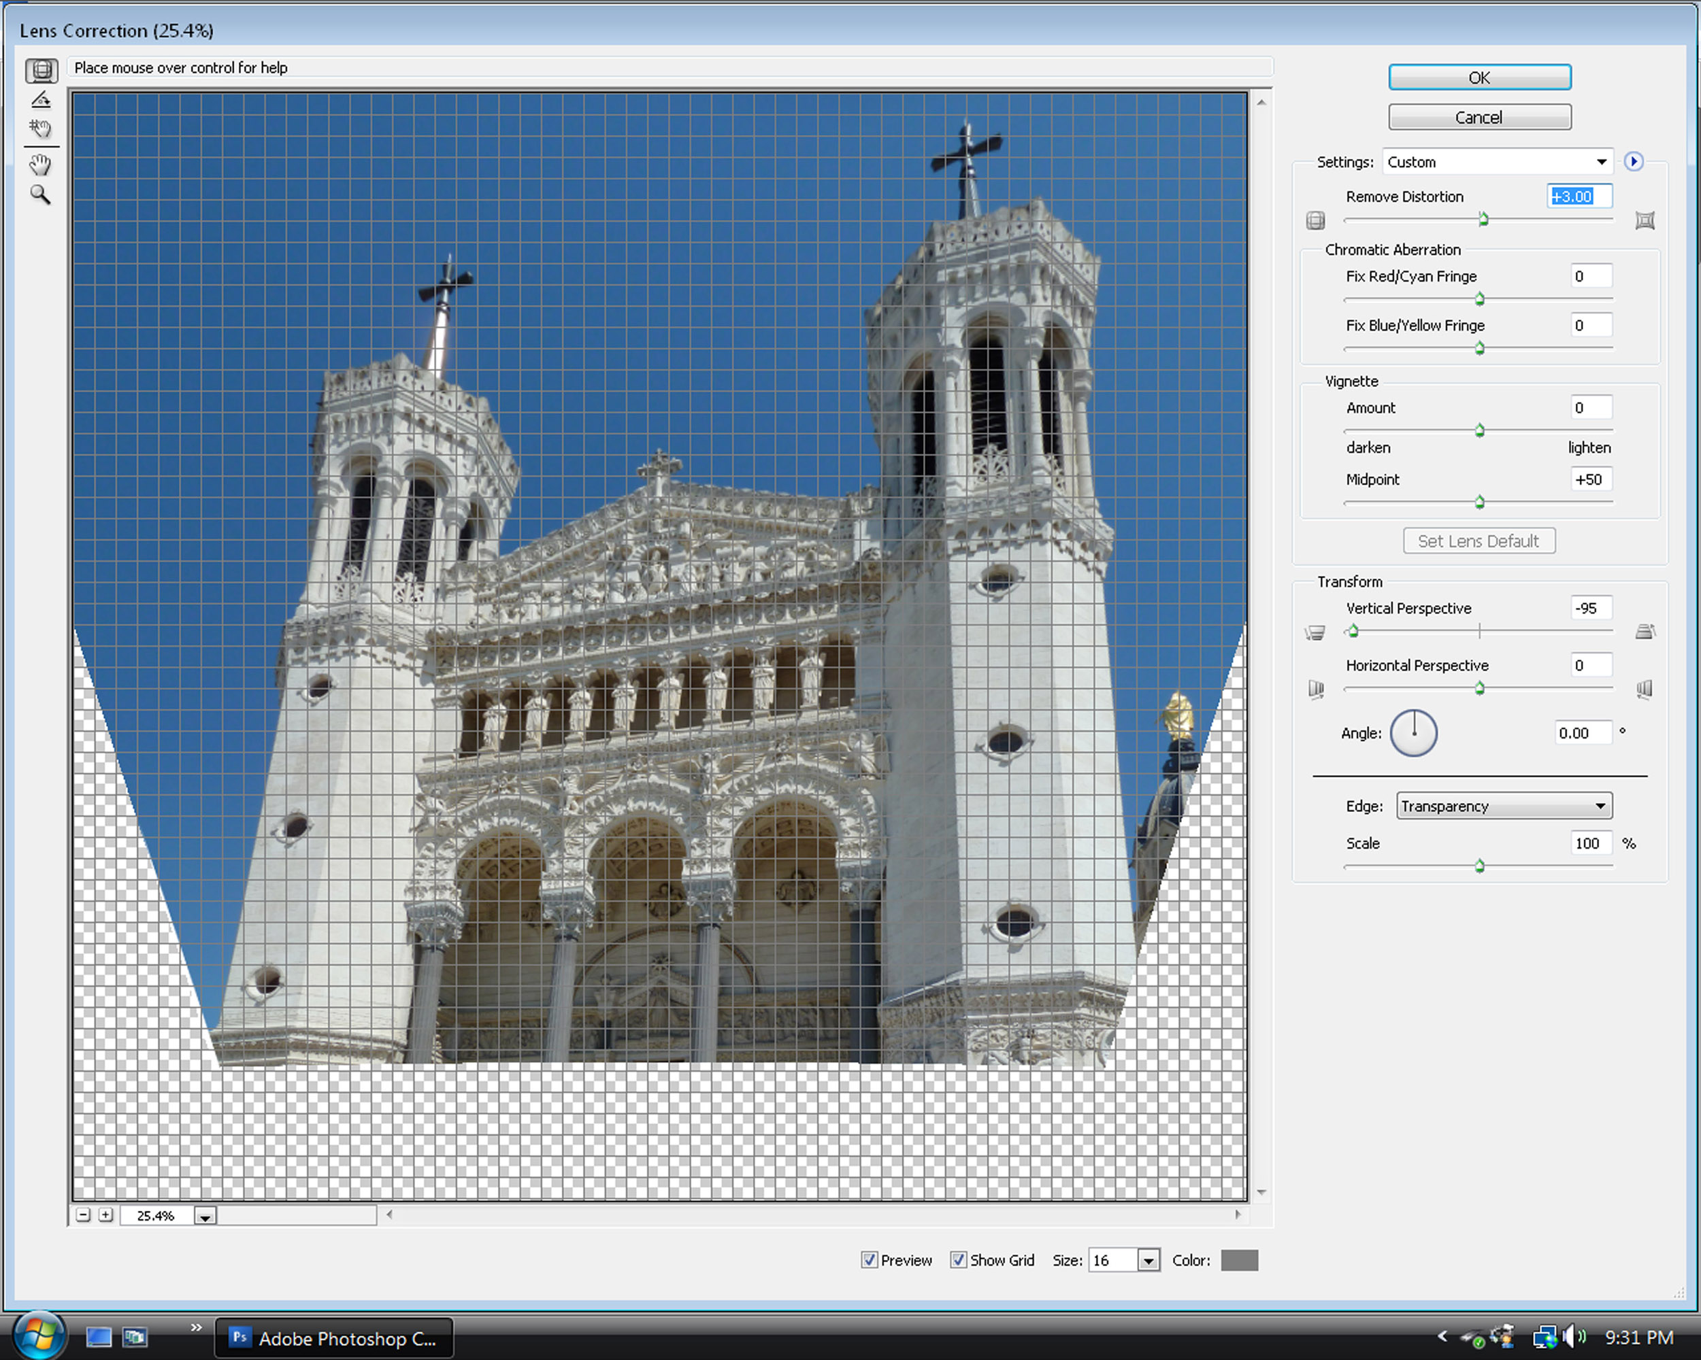
Task: Click the zoom in plus button
Action: [x=105, y=1215]
